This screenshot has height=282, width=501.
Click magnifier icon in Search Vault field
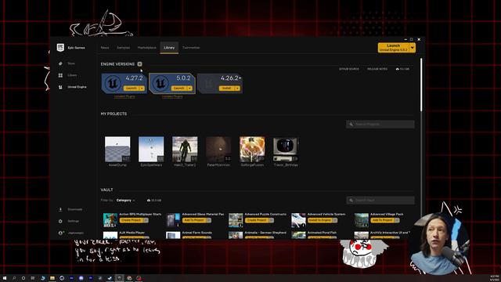pos(351,201)
